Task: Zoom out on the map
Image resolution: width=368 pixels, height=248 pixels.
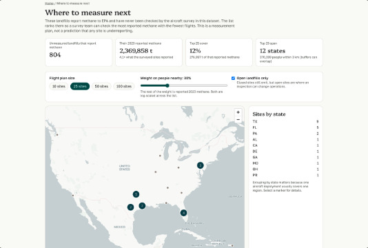Action: [x=238, y=119]
